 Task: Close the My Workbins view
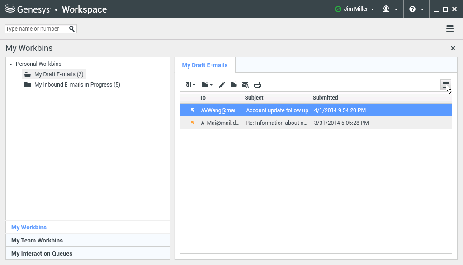(453, 48)
